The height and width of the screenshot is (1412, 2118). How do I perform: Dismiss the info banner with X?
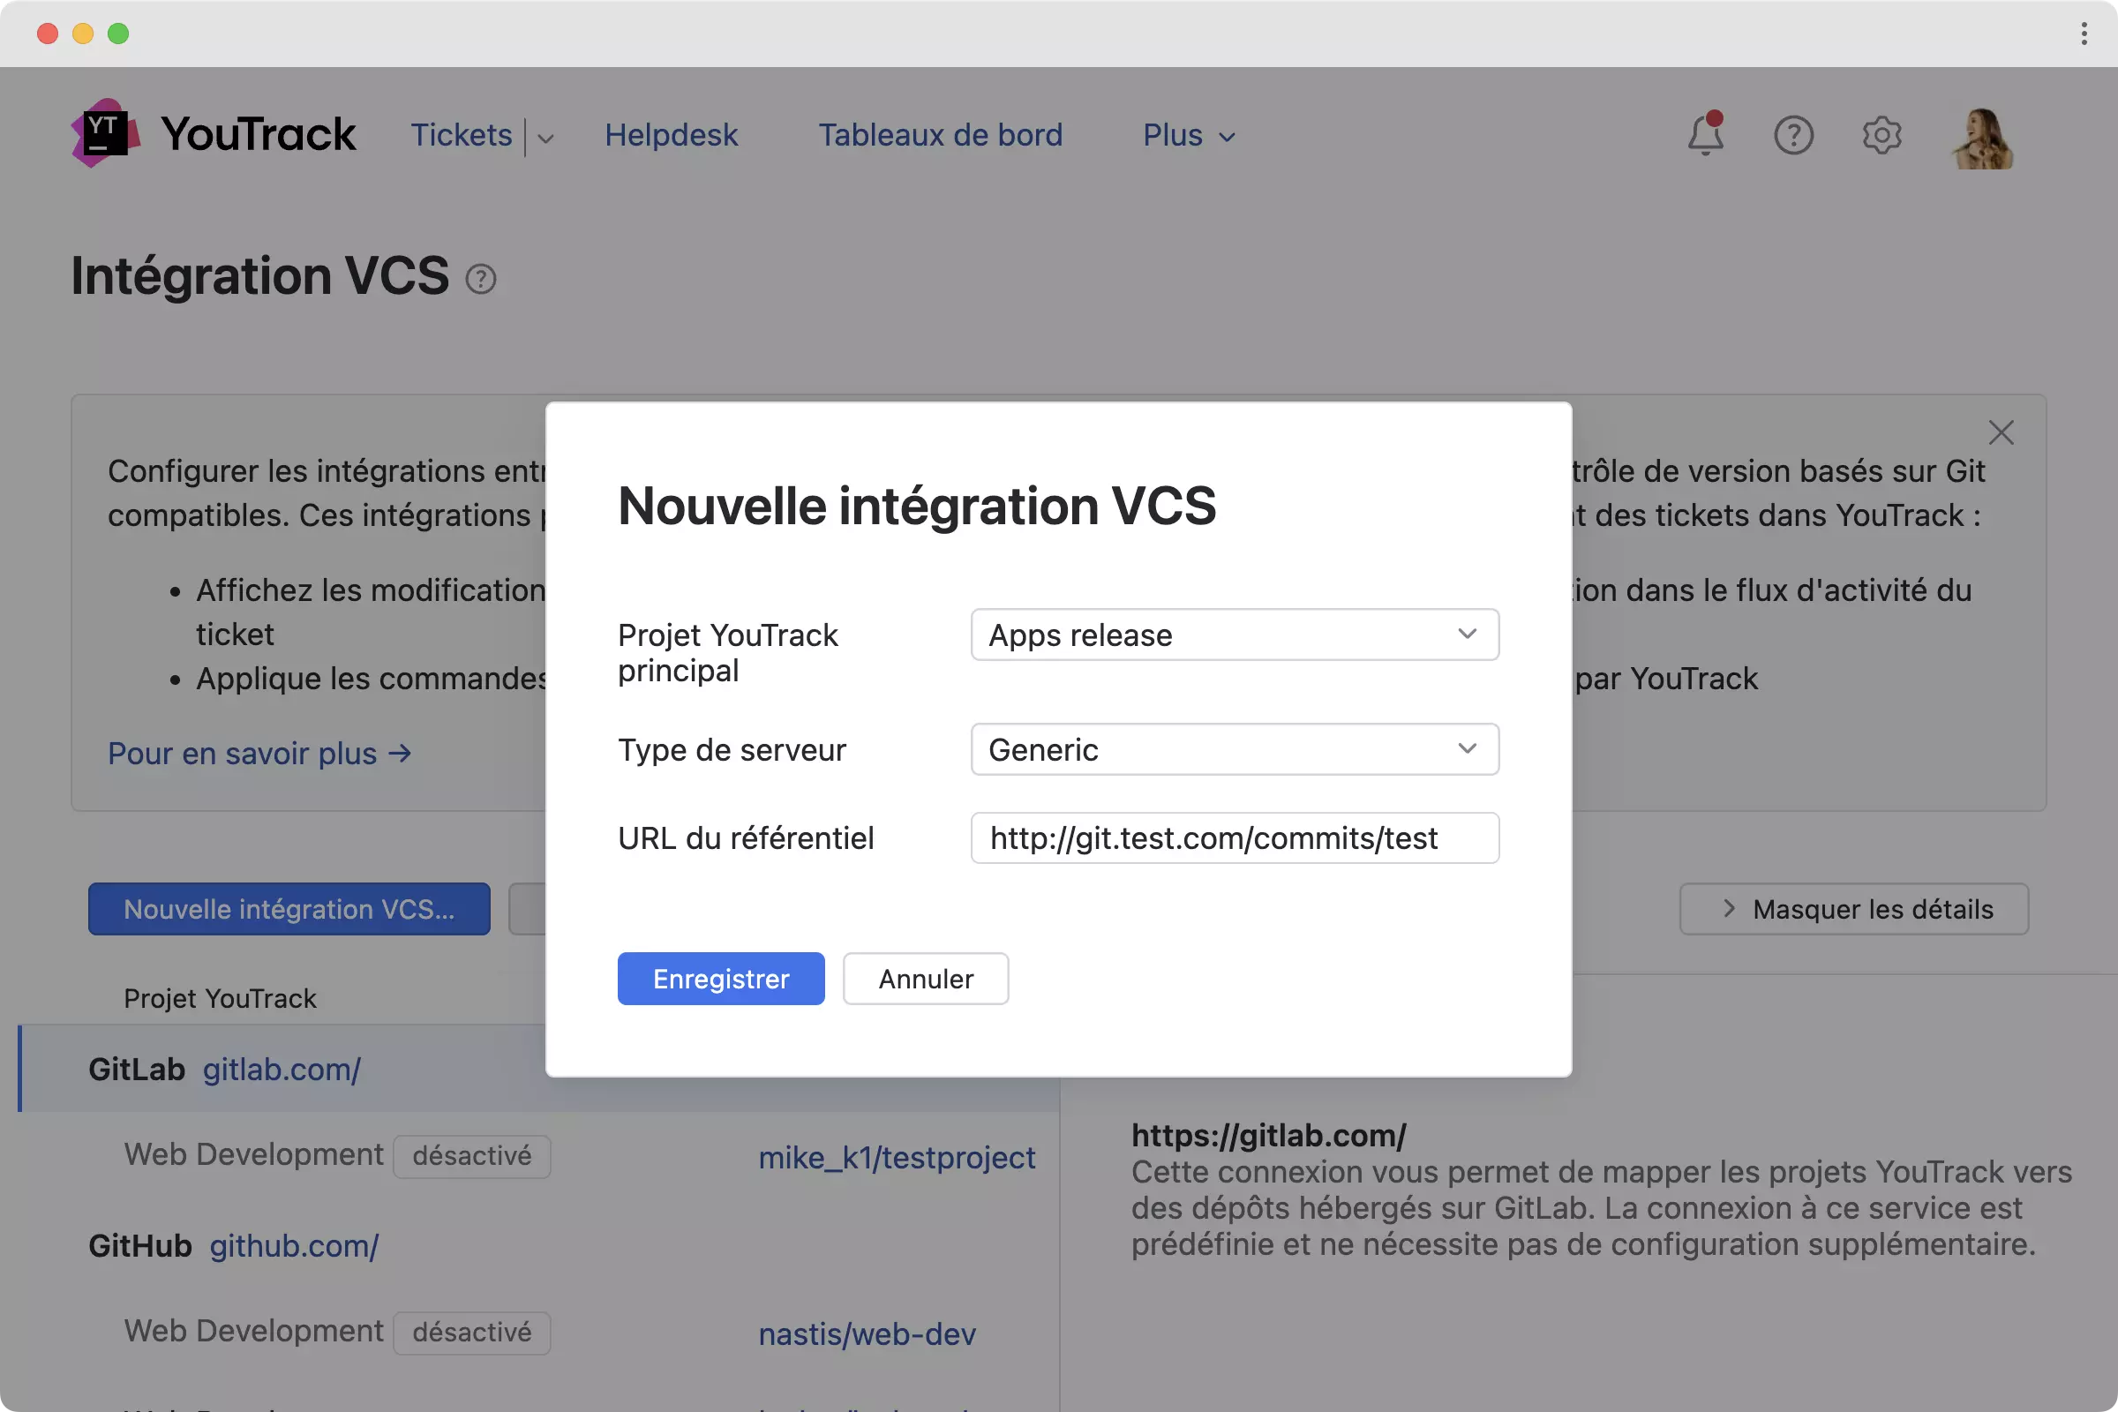point(2001,433)
